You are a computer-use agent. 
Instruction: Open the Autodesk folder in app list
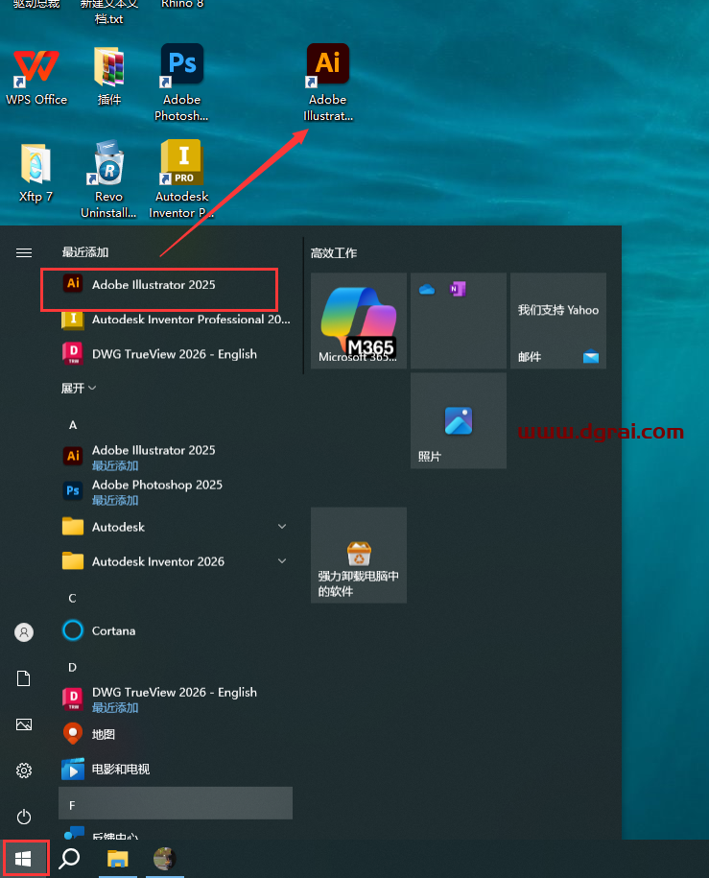click(176, 527)
